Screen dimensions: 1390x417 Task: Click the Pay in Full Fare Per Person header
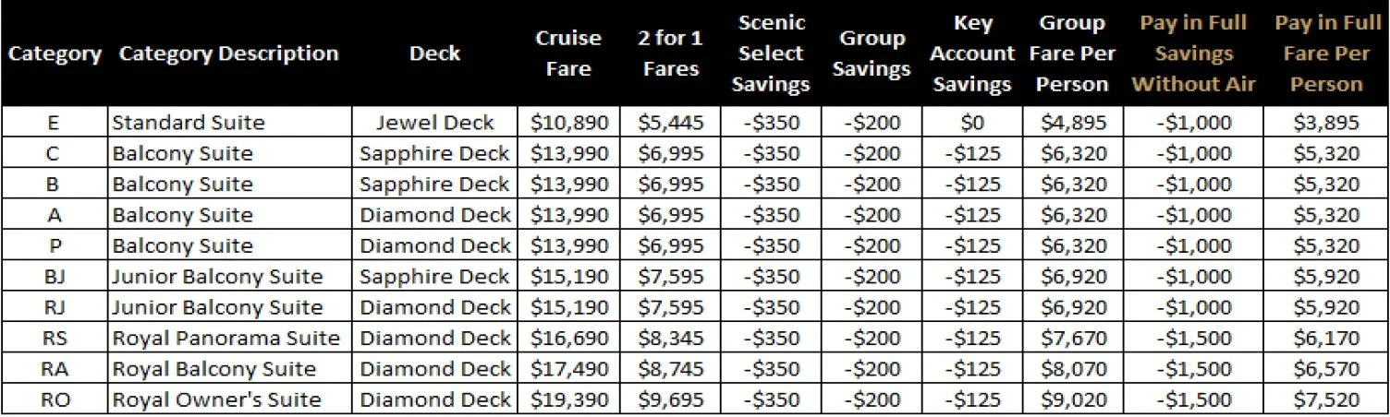pyautogui.click(x=1326, y=54)
